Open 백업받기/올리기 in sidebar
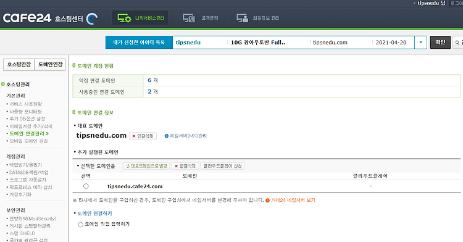Image resolution: width=463 pixels, height=242 pixels. click(26, 165)
